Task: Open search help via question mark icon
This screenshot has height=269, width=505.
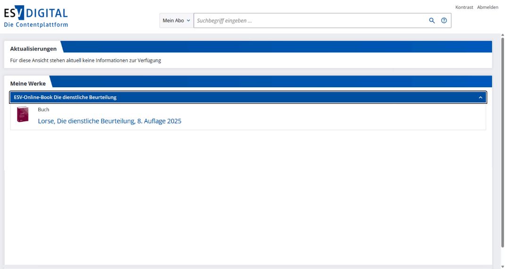Action: 444,21
